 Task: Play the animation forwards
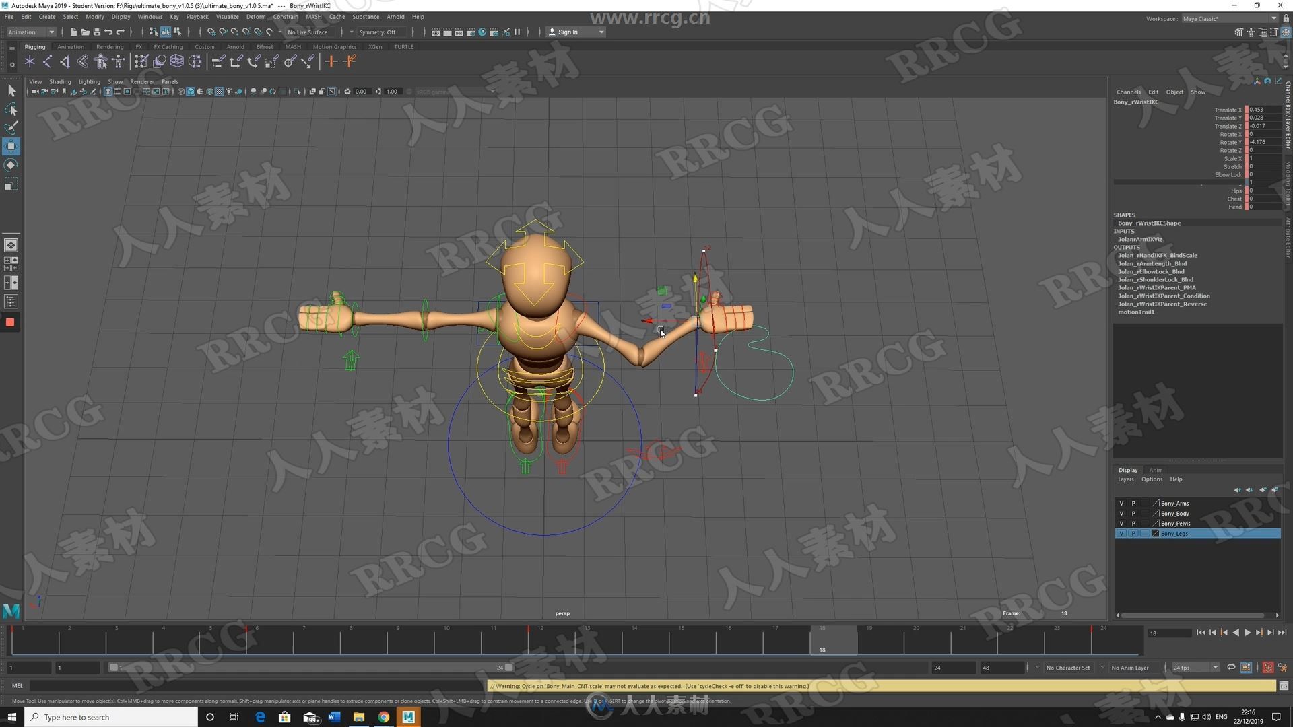1247,633
